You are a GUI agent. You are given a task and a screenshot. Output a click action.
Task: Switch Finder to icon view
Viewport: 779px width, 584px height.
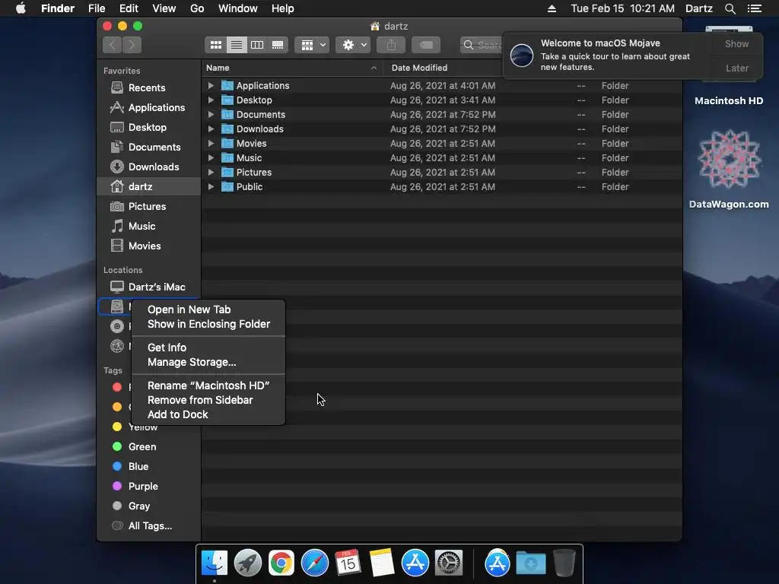[x=215, y=45]
